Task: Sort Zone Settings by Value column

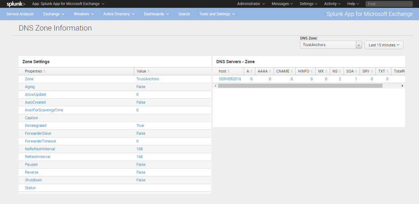Action: point(143,71)
